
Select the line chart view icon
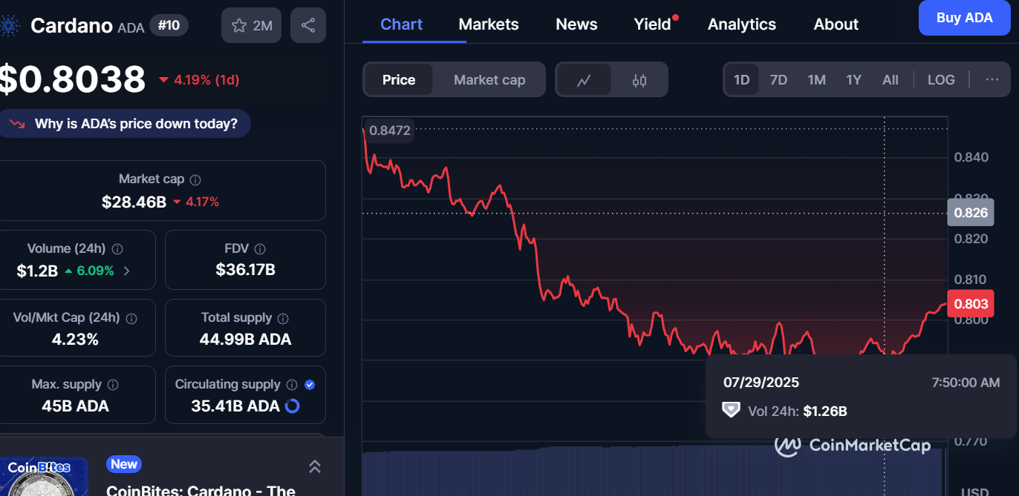click(584, 80)
